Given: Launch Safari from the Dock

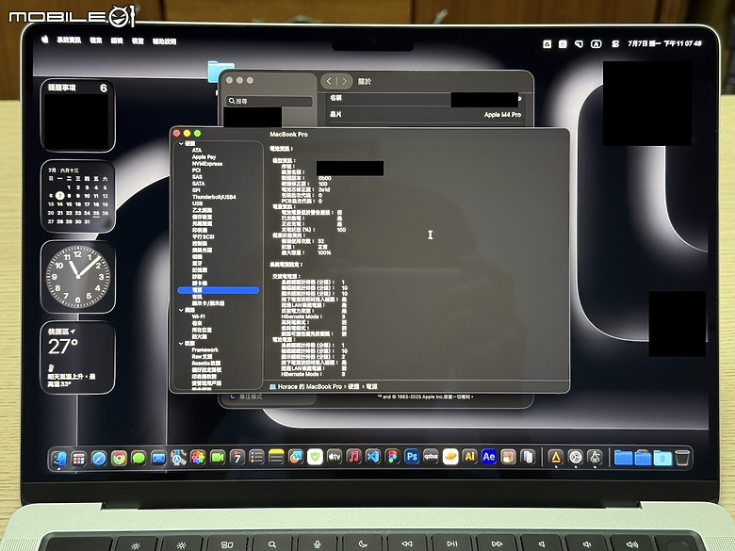Looking at the screenshot, I should tap(99, 458).
